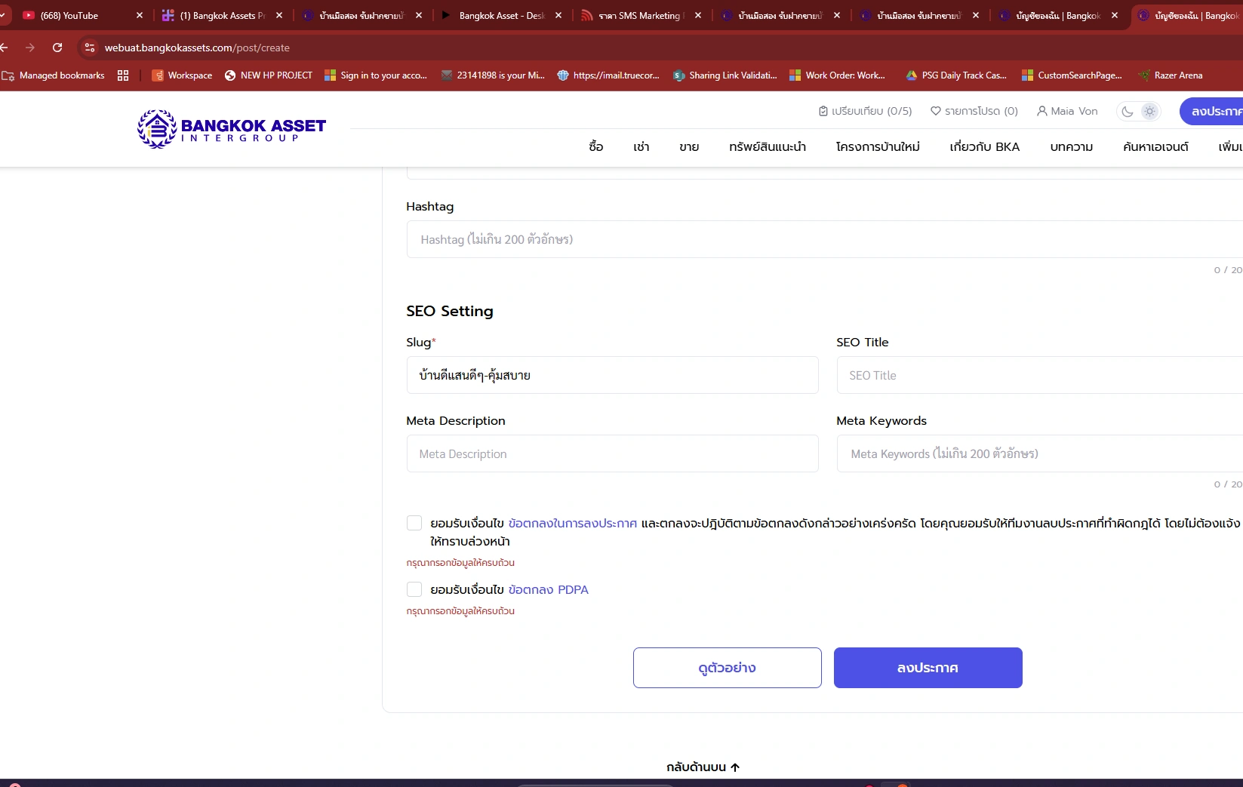Click the SEO Title input field
The width and height of the screenshot is (1243, 787).
(1039, 375)
